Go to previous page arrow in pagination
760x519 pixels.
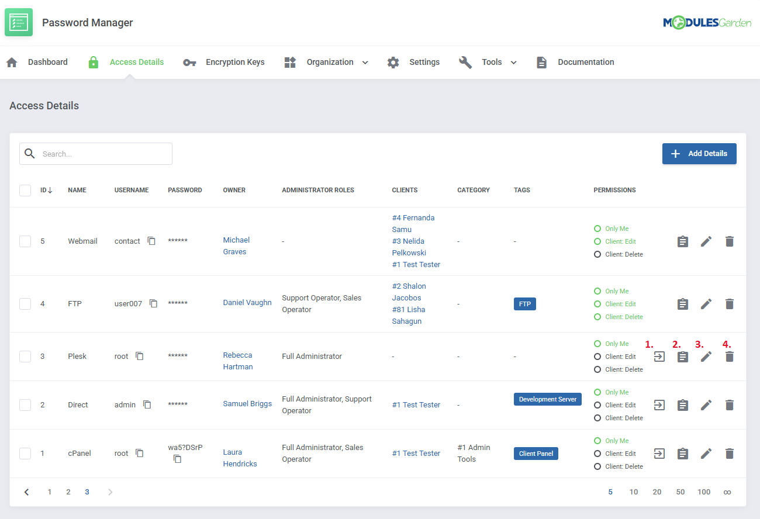pos(26,492)
